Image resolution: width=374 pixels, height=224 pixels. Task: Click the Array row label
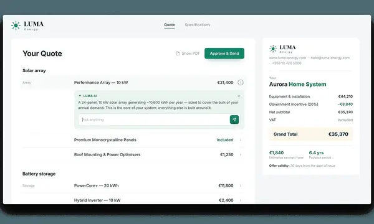coord(26,83)
